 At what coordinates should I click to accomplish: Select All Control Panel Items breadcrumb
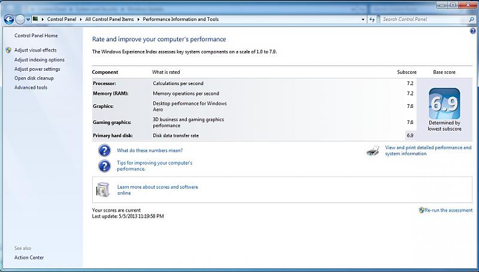point(110,19)
